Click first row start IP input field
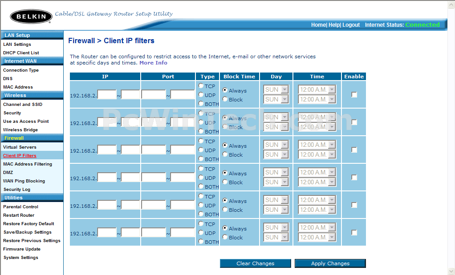The image size is (455, 275). click(x=107, y=95)
